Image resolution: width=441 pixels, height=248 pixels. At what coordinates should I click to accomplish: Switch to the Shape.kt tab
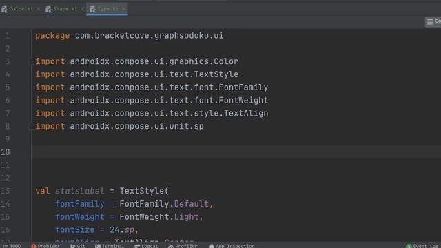pyautogui.click(x=65, y=9)
